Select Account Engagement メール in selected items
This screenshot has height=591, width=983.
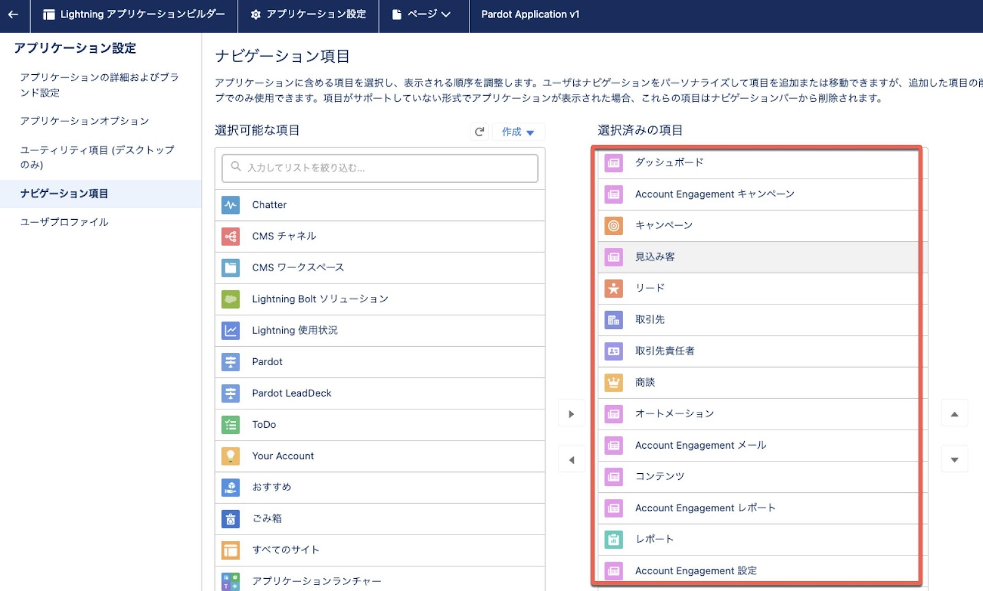(x=762, y=446)
